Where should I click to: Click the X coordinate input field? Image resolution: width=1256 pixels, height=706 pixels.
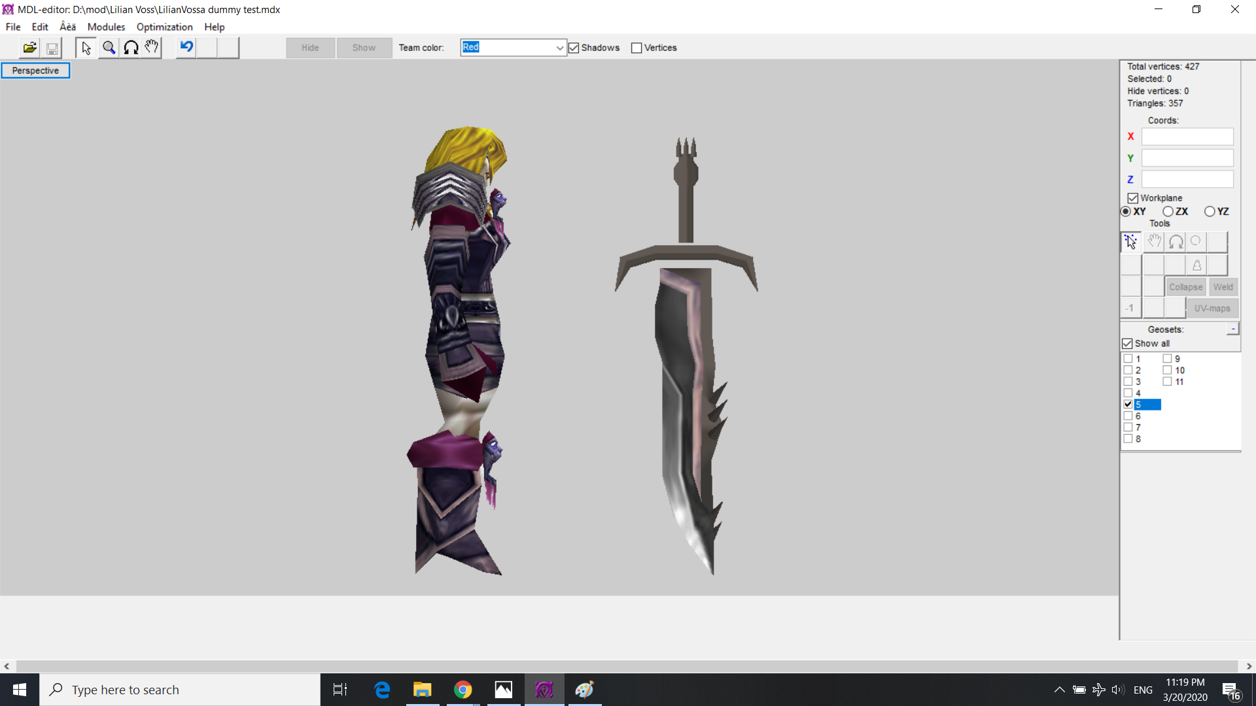(x=1187, y=137)
